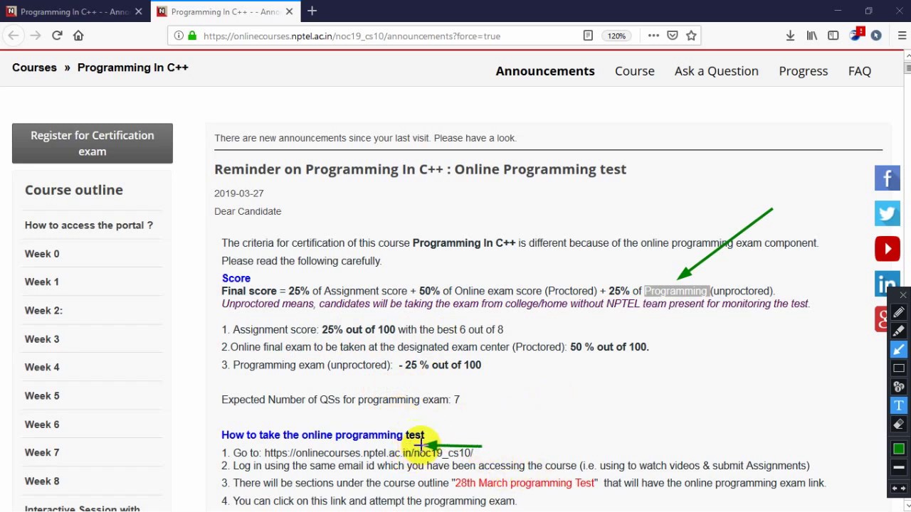Reload the current page

click(57, 36)
